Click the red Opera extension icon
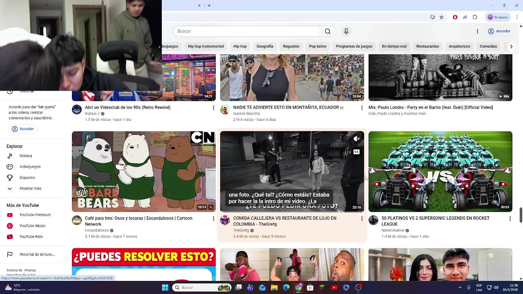 pos(455,17)
